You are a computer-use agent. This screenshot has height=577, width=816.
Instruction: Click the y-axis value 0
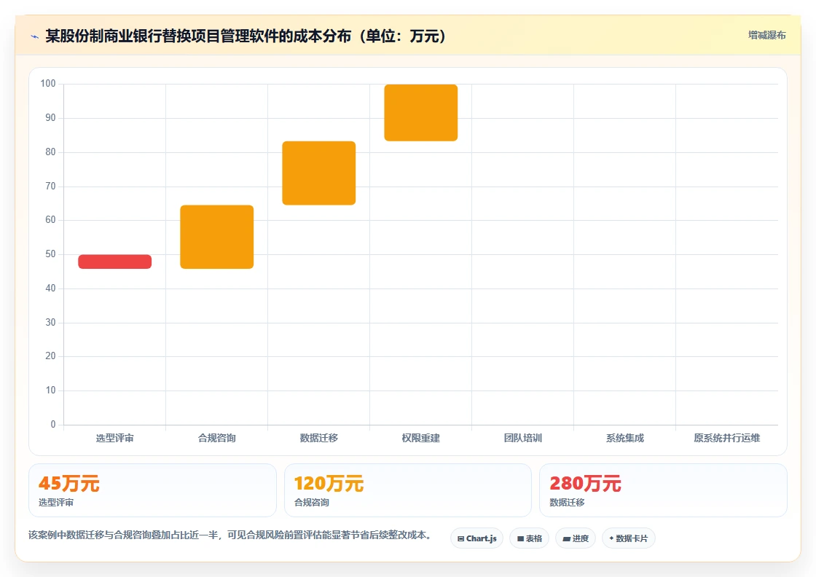pos(53,424)
